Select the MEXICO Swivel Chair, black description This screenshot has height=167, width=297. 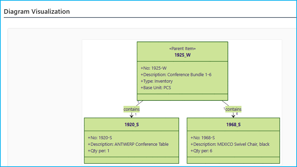[x=230, y=144]
